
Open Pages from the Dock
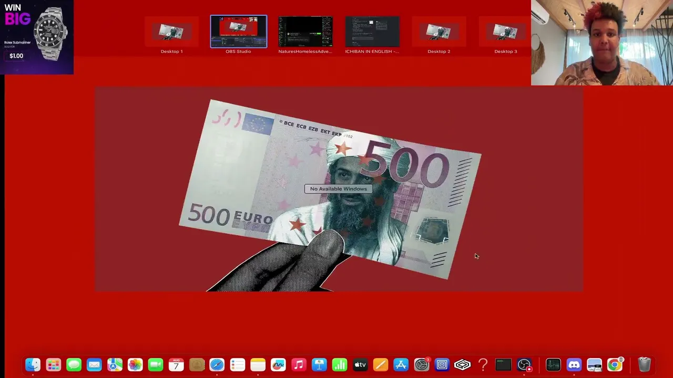[381, 365]
